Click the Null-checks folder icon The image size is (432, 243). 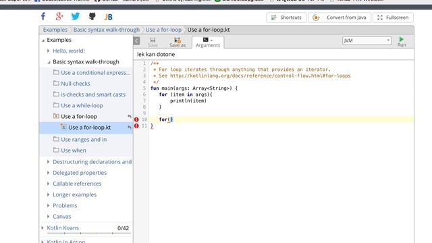[56, 83]
